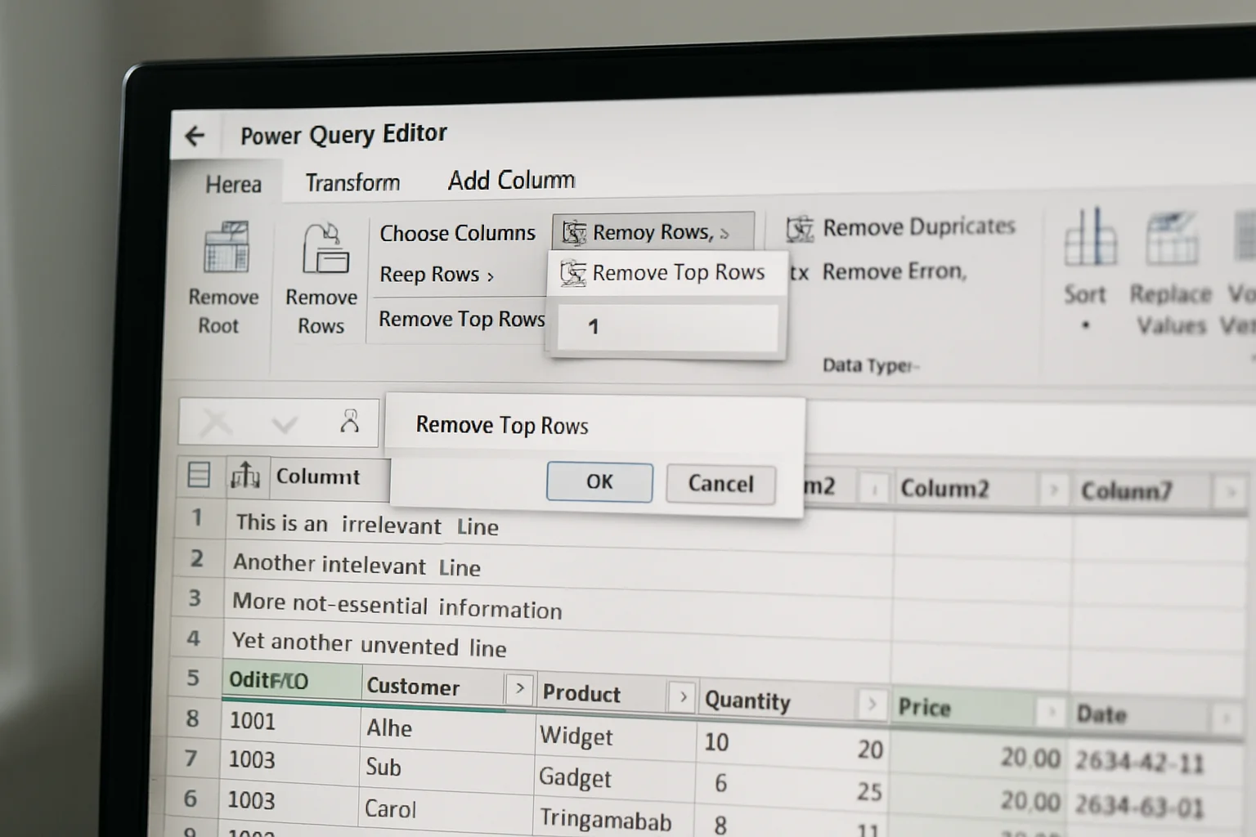The width and height of the screenshot is (1256, 837).
Task: Click the Replace Values table icon
Action: pos(1172,238)
